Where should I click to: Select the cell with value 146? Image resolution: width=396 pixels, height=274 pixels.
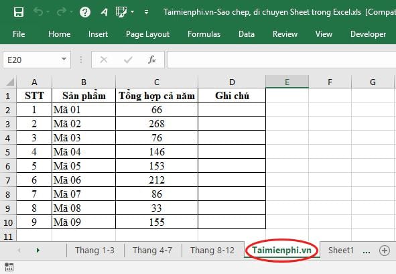tap(157, 152)
